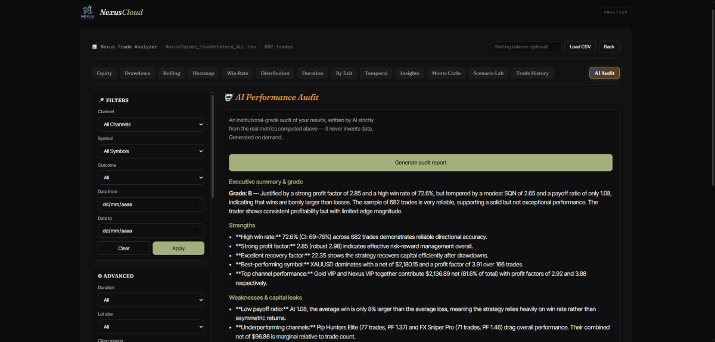The height and width of the screenshot is (342, 715).
Task: Click the Clear filters button
Action: 124,248
